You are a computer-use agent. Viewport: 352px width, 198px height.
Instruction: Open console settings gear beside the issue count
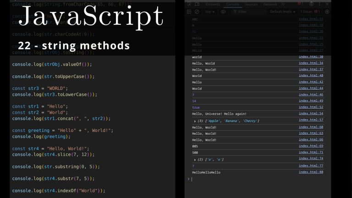coord(327,11)
